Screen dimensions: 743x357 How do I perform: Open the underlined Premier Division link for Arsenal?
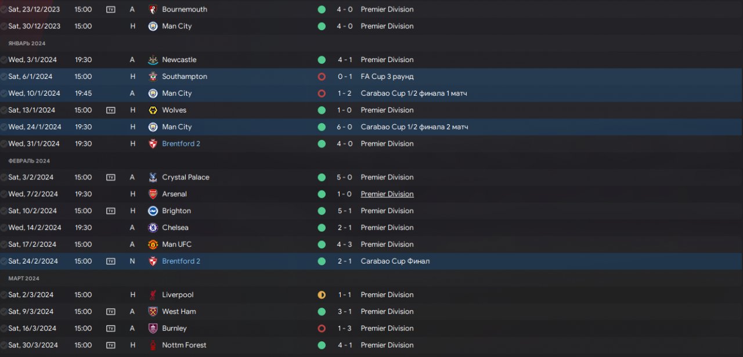coord(387,194)
